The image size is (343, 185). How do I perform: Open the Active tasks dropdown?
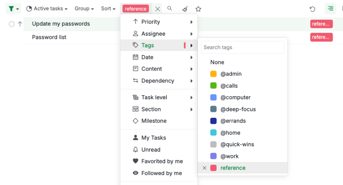coord(47,9)
